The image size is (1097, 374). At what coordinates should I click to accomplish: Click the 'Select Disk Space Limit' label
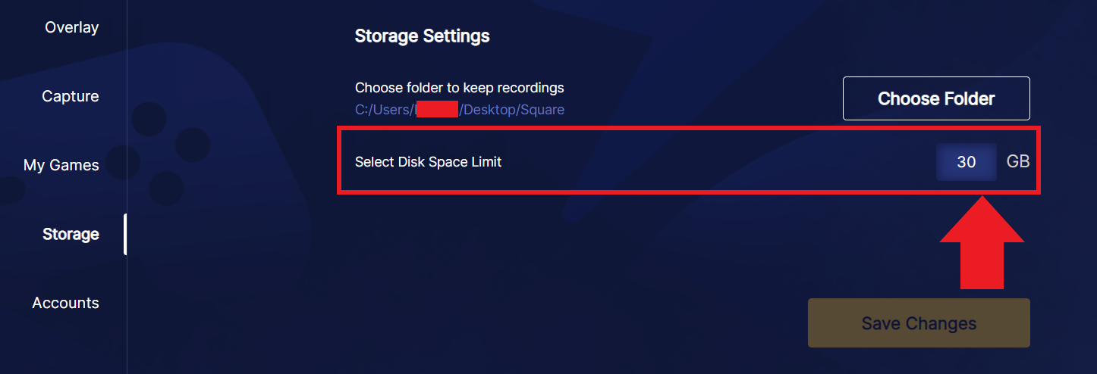pos(429,161)
